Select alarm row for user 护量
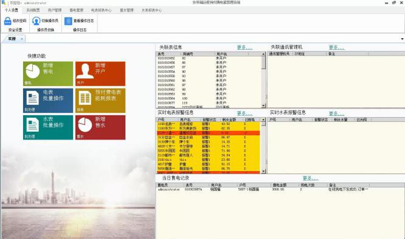Screen dimensions: 405x239 [x=209, y=164]
